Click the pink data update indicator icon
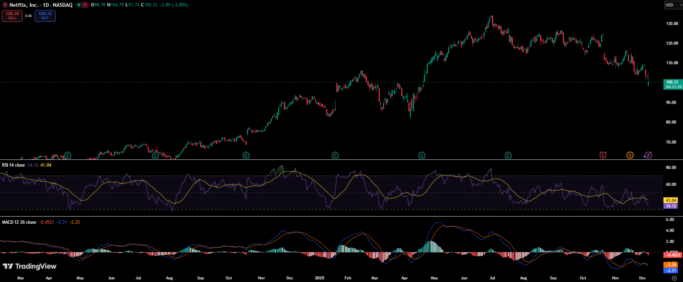683x282 pixels. [85, 5]
